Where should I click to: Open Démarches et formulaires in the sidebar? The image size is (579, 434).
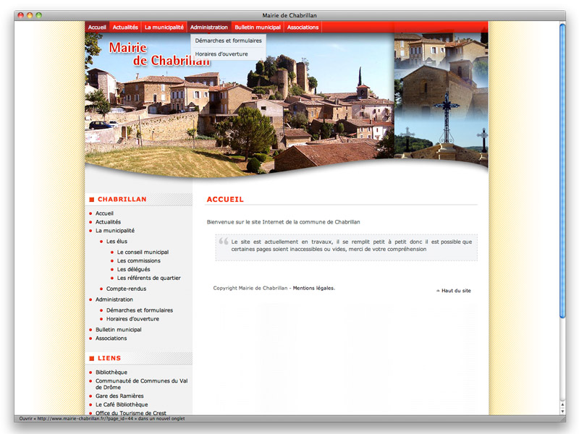(140, 310)
